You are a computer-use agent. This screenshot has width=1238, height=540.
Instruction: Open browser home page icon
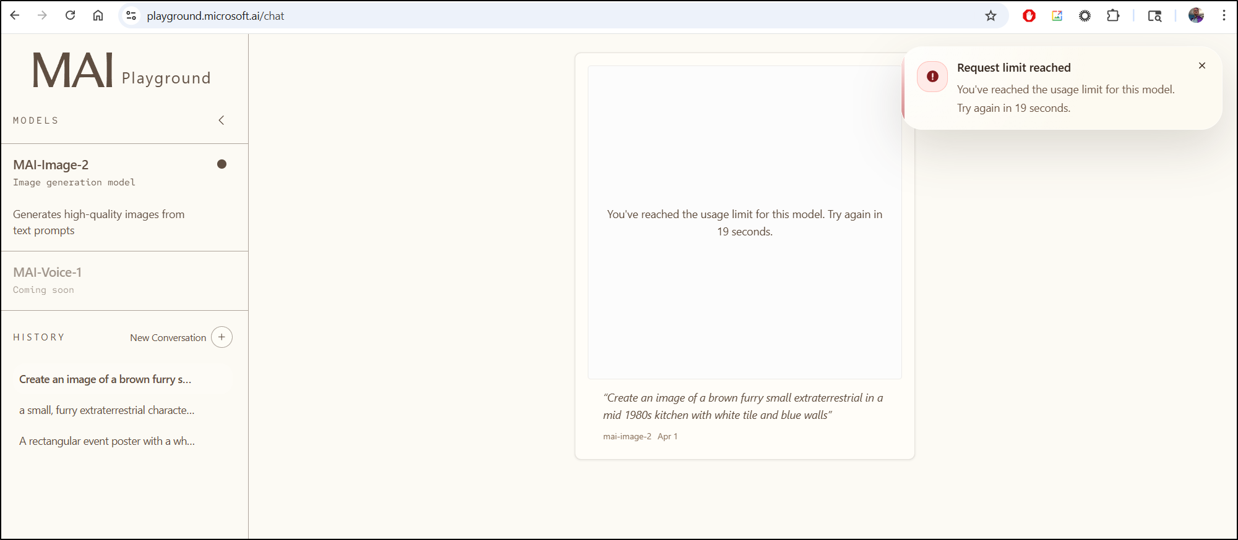[98, 16]
